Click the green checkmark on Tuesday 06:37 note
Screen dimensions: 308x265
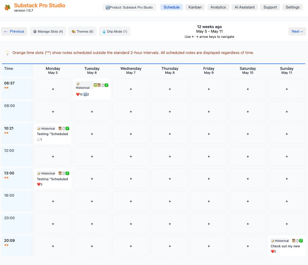point(106,85)
